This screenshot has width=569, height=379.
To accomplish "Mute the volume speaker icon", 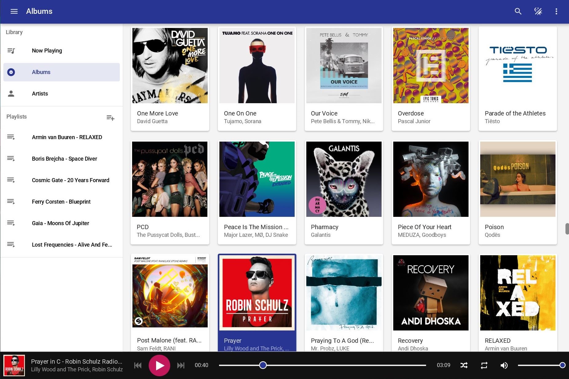I will [504, 365].
